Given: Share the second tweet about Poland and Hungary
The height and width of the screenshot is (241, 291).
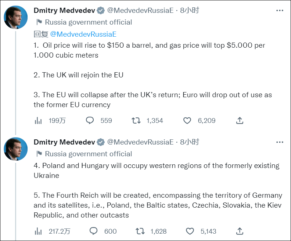Looking at the screenshot, I should [240, 231].
